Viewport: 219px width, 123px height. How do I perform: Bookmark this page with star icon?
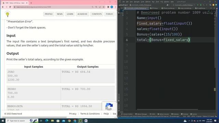pos(103,7)
